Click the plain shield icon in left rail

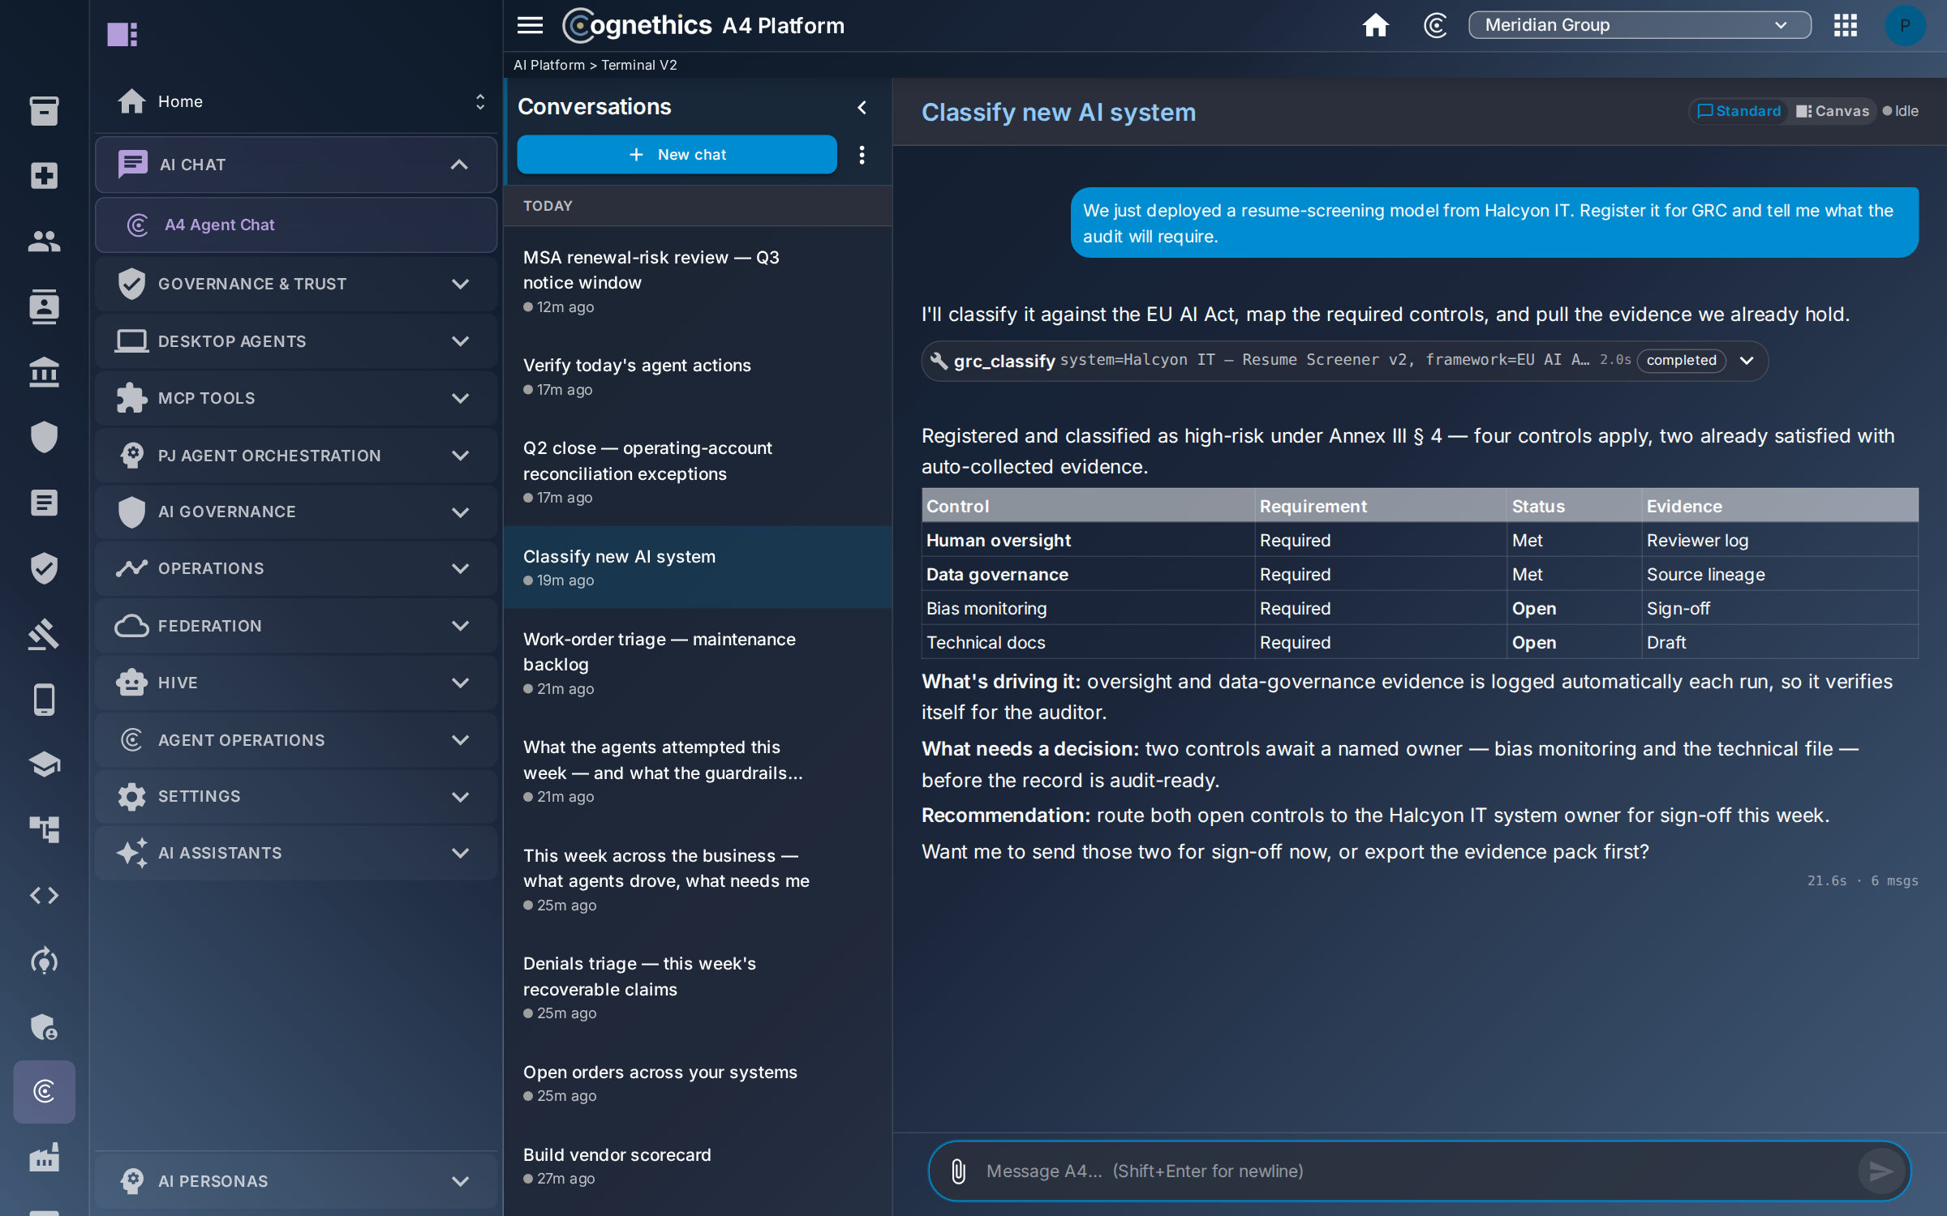(44, 437)
